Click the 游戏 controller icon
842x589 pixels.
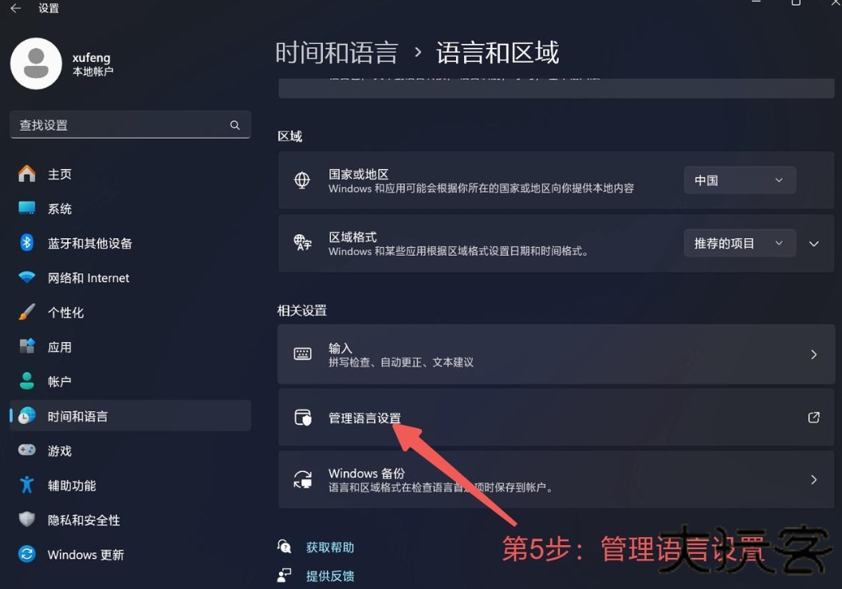[x=27, y=450]
